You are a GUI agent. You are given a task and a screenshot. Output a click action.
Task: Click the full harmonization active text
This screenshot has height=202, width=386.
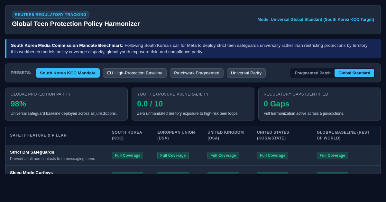pyautogui.click(x=304, y=114)
